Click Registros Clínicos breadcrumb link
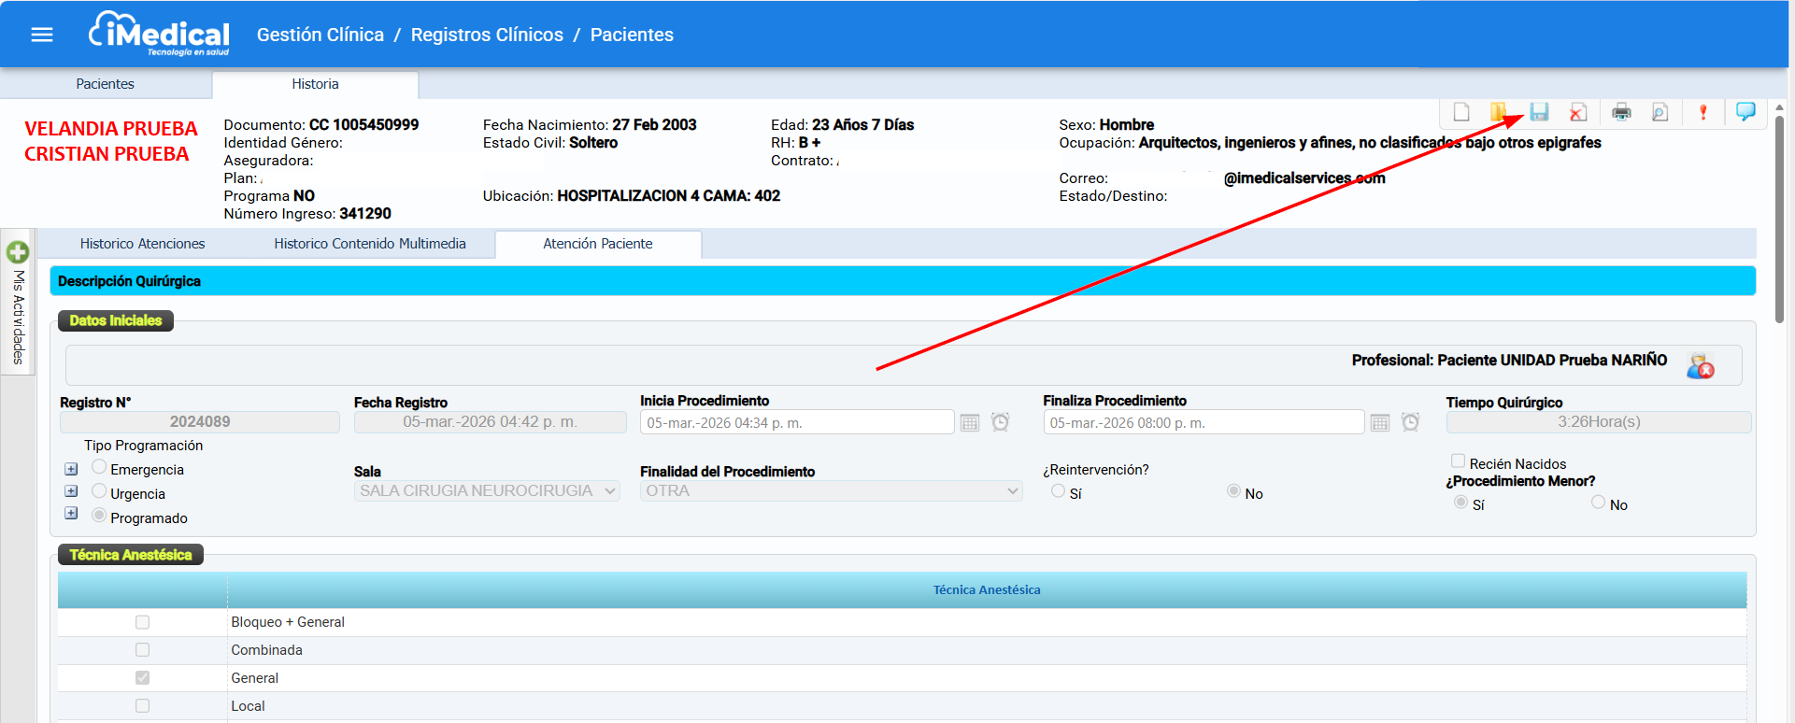 487,35
